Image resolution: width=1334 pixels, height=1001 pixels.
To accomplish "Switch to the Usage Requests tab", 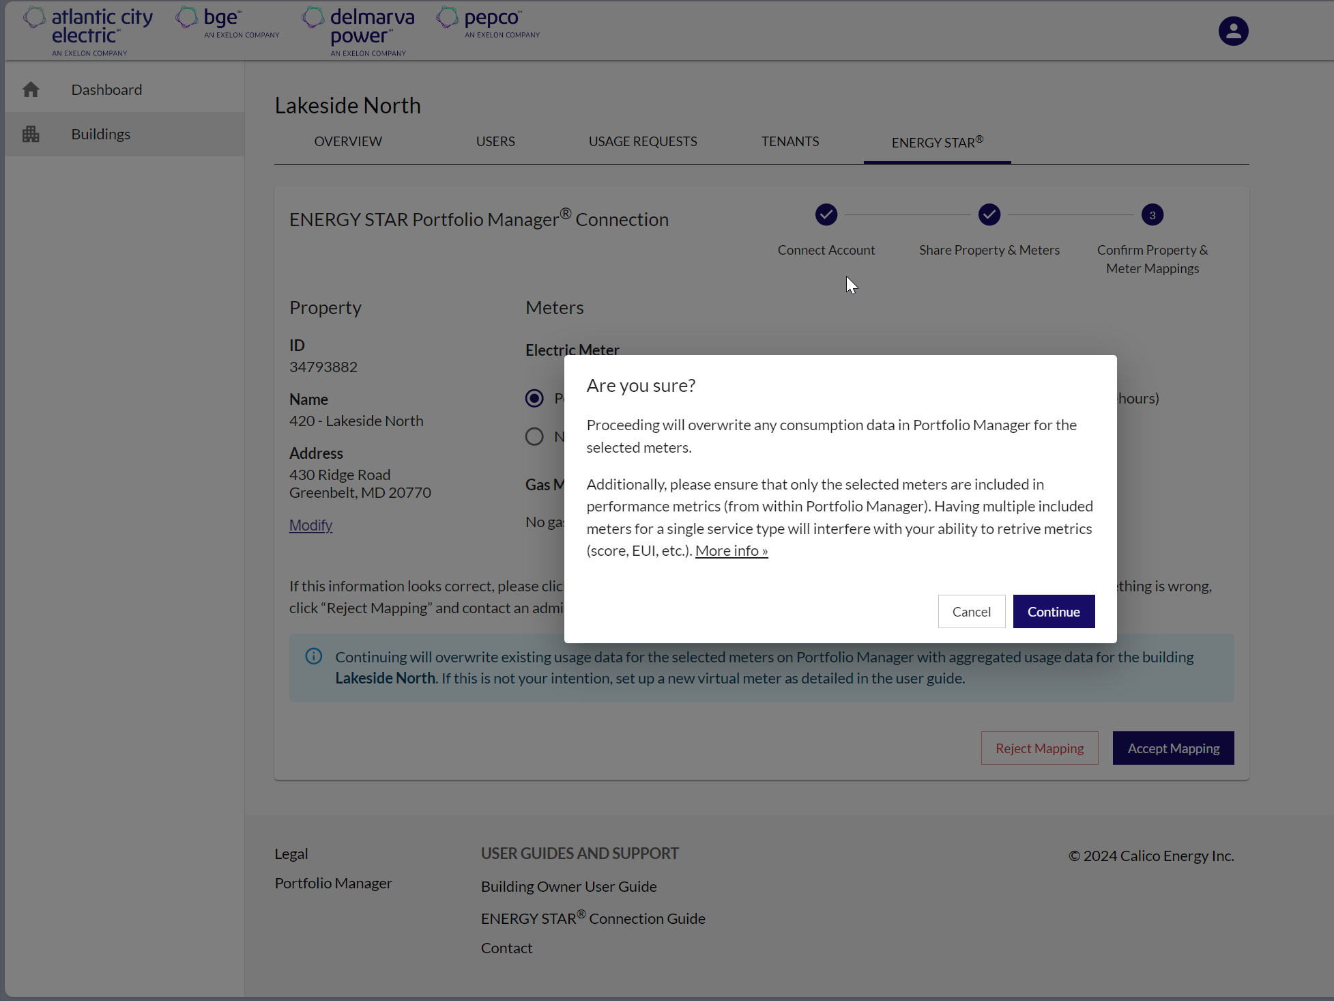I will point(642,141).
